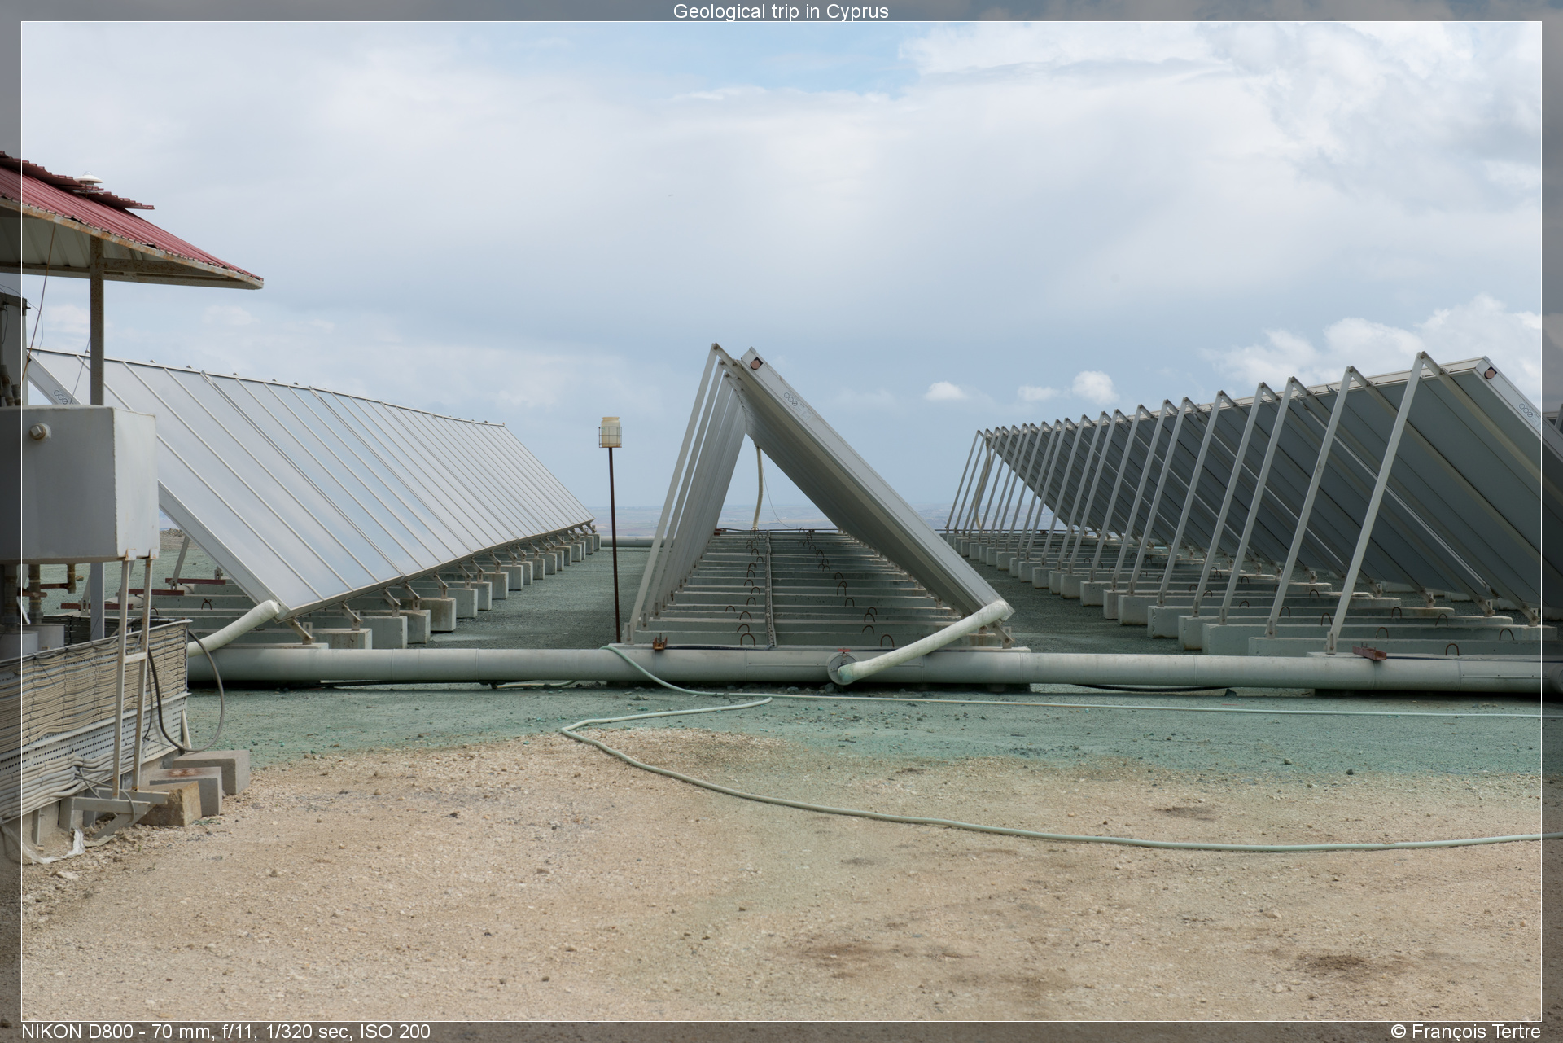Click the 'Geological trip in Cyprus' title caption

coord(781,11)
